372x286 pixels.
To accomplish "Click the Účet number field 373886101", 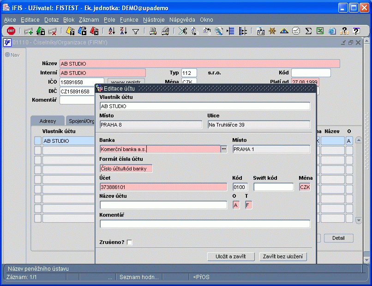I will click(163, 187).
